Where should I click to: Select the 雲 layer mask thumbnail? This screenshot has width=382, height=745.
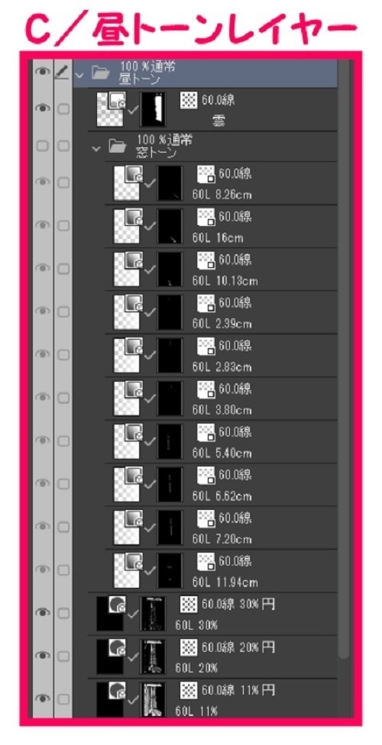pyautogui.click(x=153, y=109)
